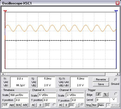Open the Timebase Scale 500 µs/Div field
The image size is (121, 109).
click(19, 95)
